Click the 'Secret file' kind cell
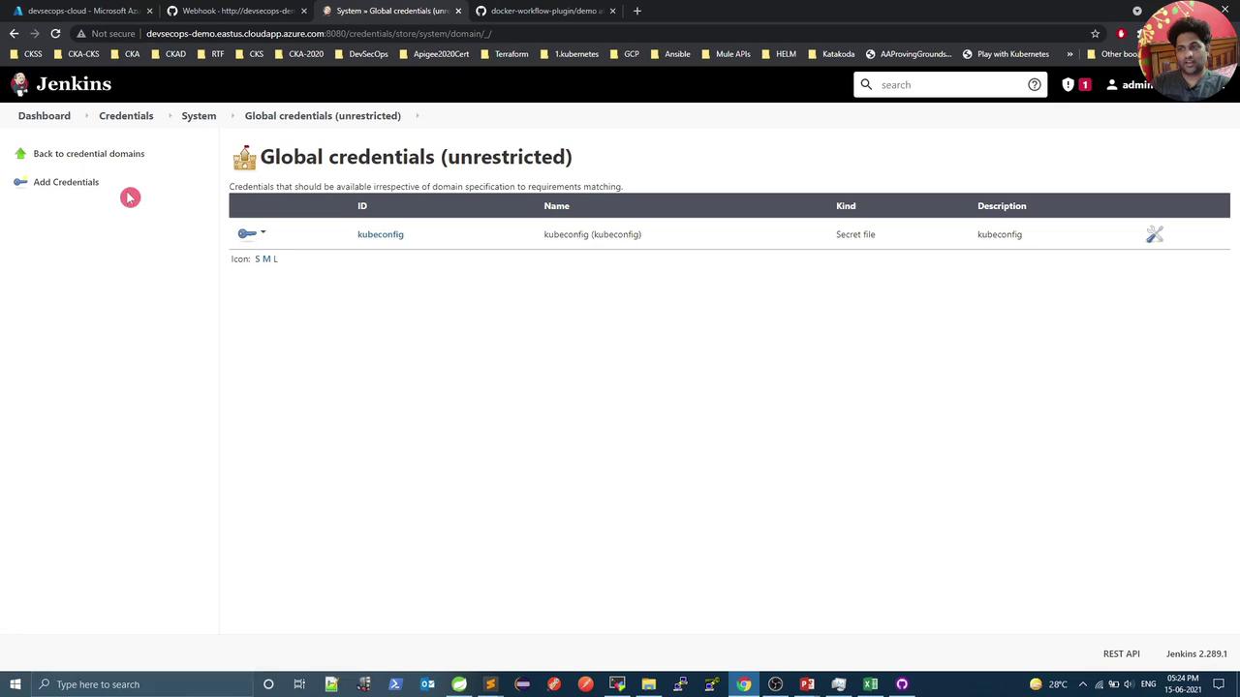This screenshot has width=1240, height=697. [855, 234]
